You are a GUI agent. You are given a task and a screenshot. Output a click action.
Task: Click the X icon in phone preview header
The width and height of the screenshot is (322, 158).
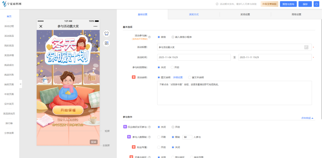[x=41, y=26]
